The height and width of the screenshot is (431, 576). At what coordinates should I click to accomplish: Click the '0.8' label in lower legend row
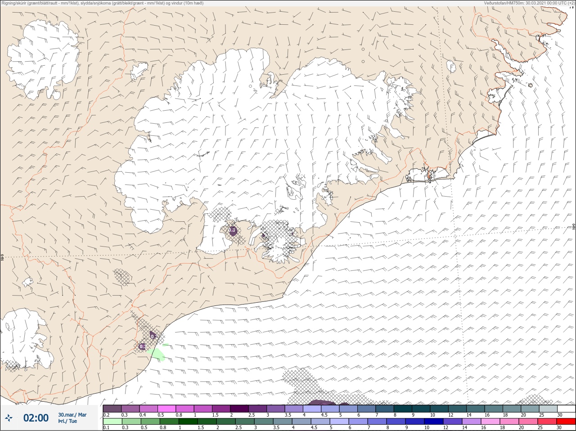pos(162,428)
